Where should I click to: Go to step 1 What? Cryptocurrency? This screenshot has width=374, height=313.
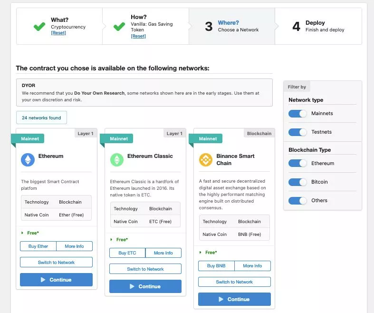(59, 26)
